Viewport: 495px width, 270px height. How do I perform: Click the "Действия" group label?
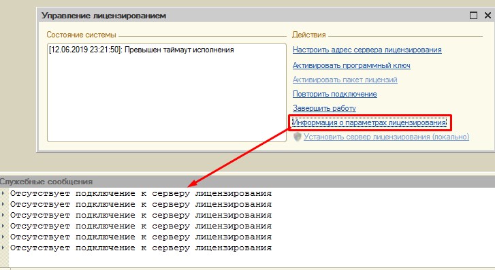click(308, 35)
